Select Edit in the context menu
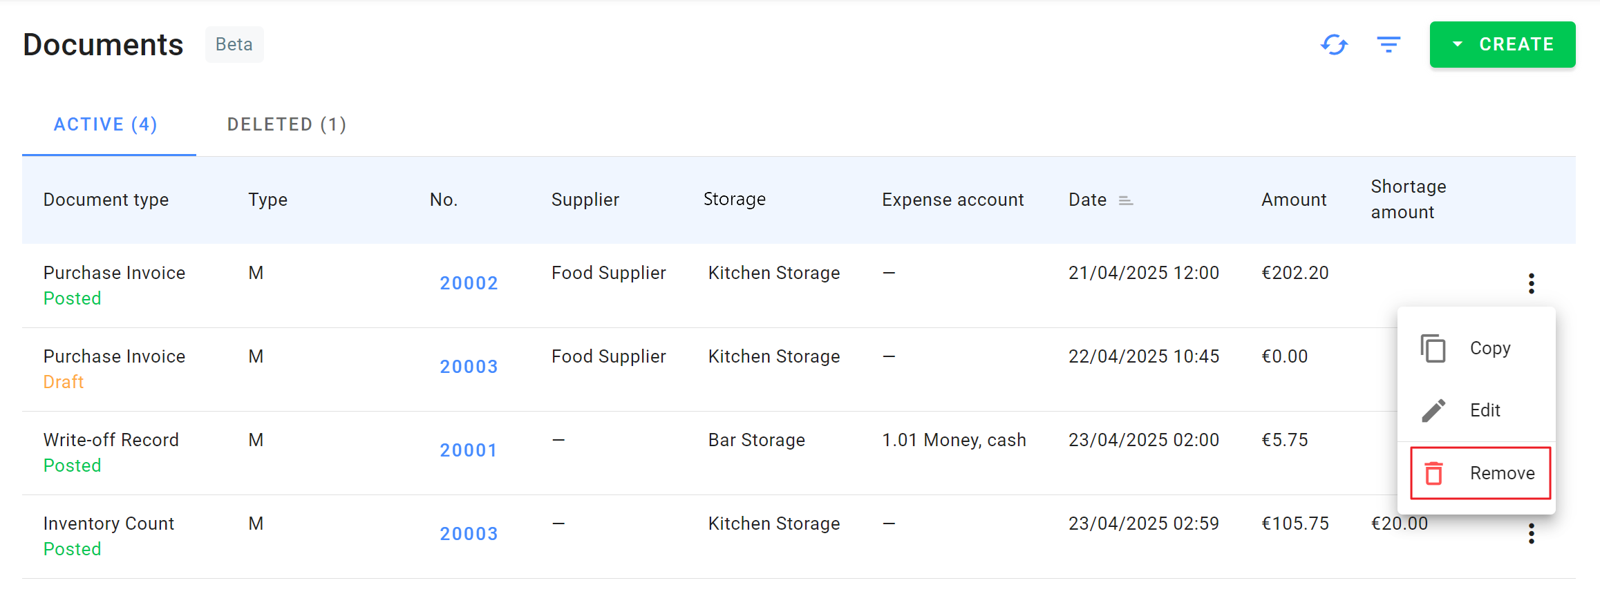Image resolution: width=1600 pixels, height=605 pixels. [1485, 410]
